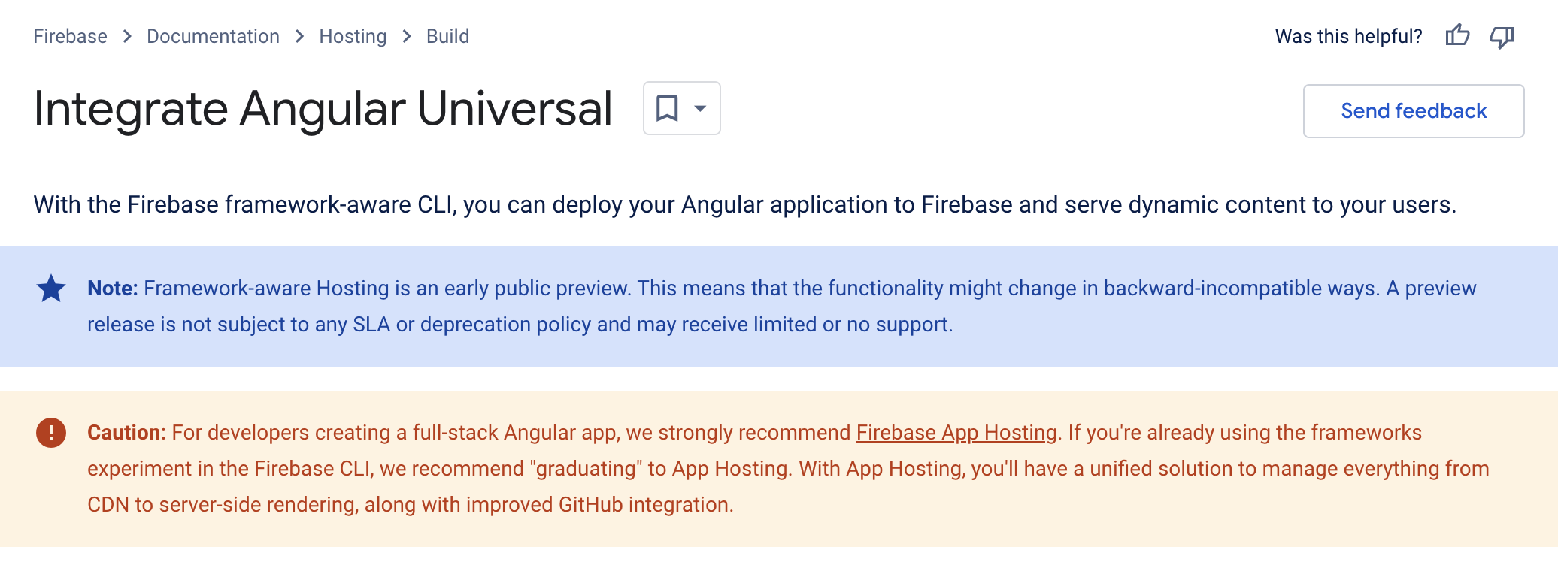Image resolution: width=1558 pixels, height=577 pixels.
Task: Open the Firebase App Hosting link
Action: point(955,433)
